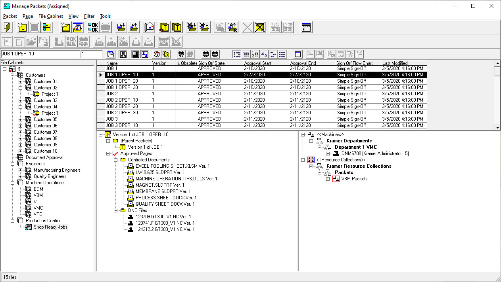Click the yellow file cabinets icon beside the face
This screenshot has width=501, height=282.
[166, 54]
